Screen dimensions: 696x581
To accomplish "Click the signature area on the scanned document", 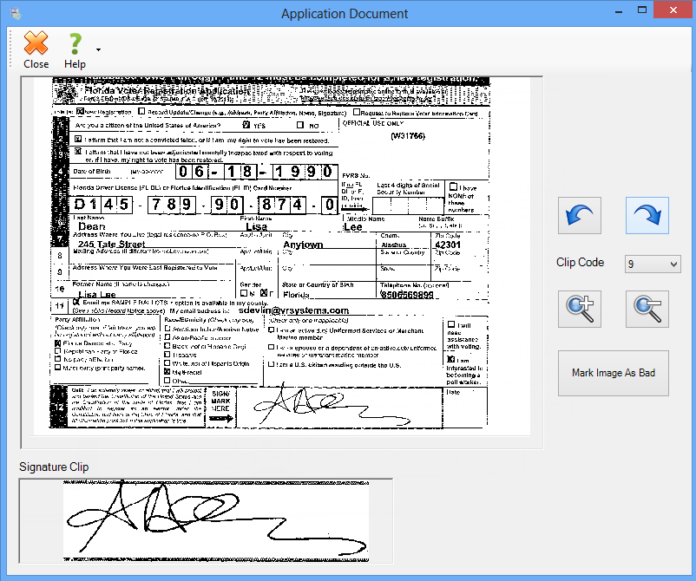I will (x=304, y=405).
